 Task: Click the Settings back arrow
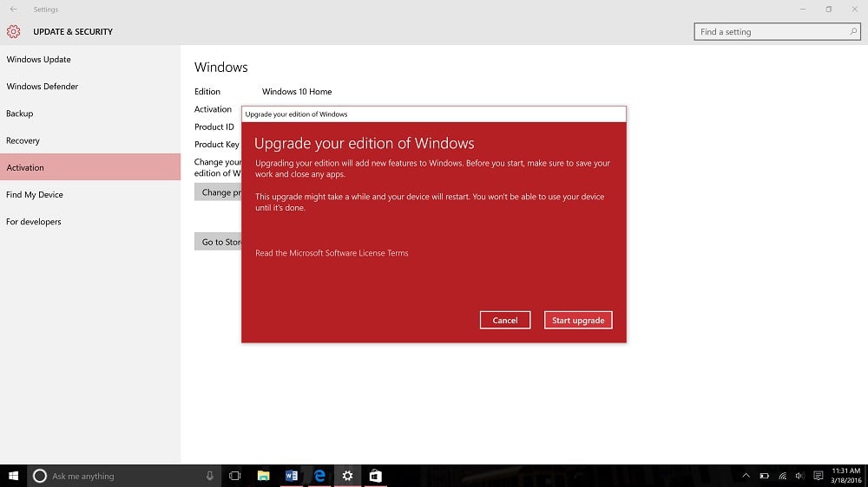[13, 9]
